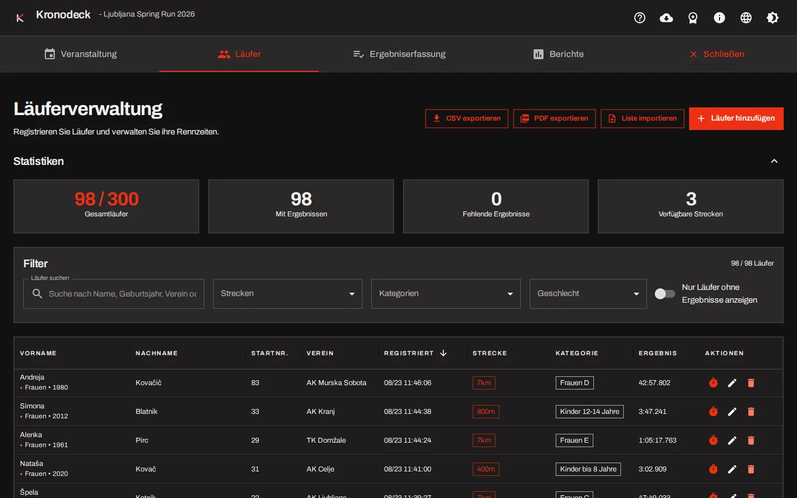Click the stopwatch icon for Andreja Kovačič
797x498 pixels.
coord(713,383)
